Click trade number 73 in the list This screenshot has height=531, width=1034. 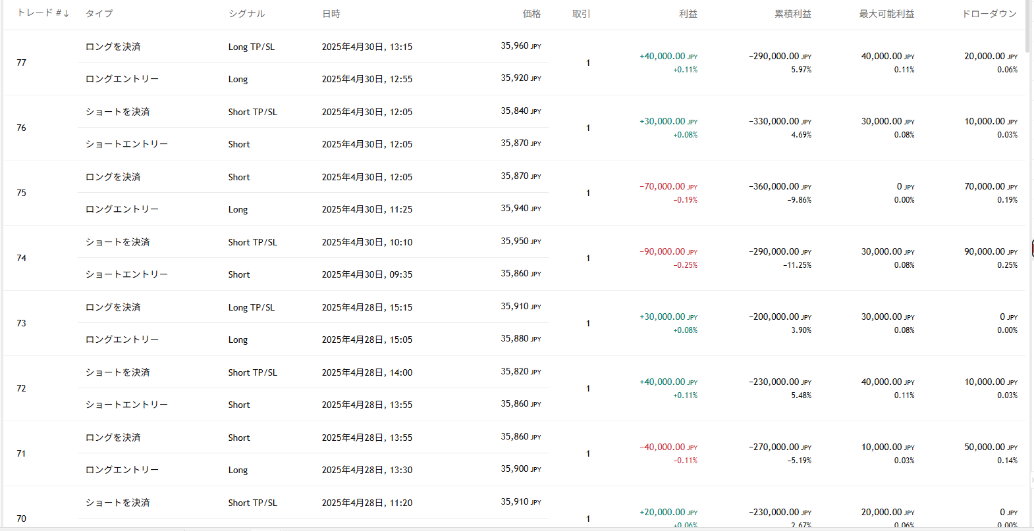[22, 323]
